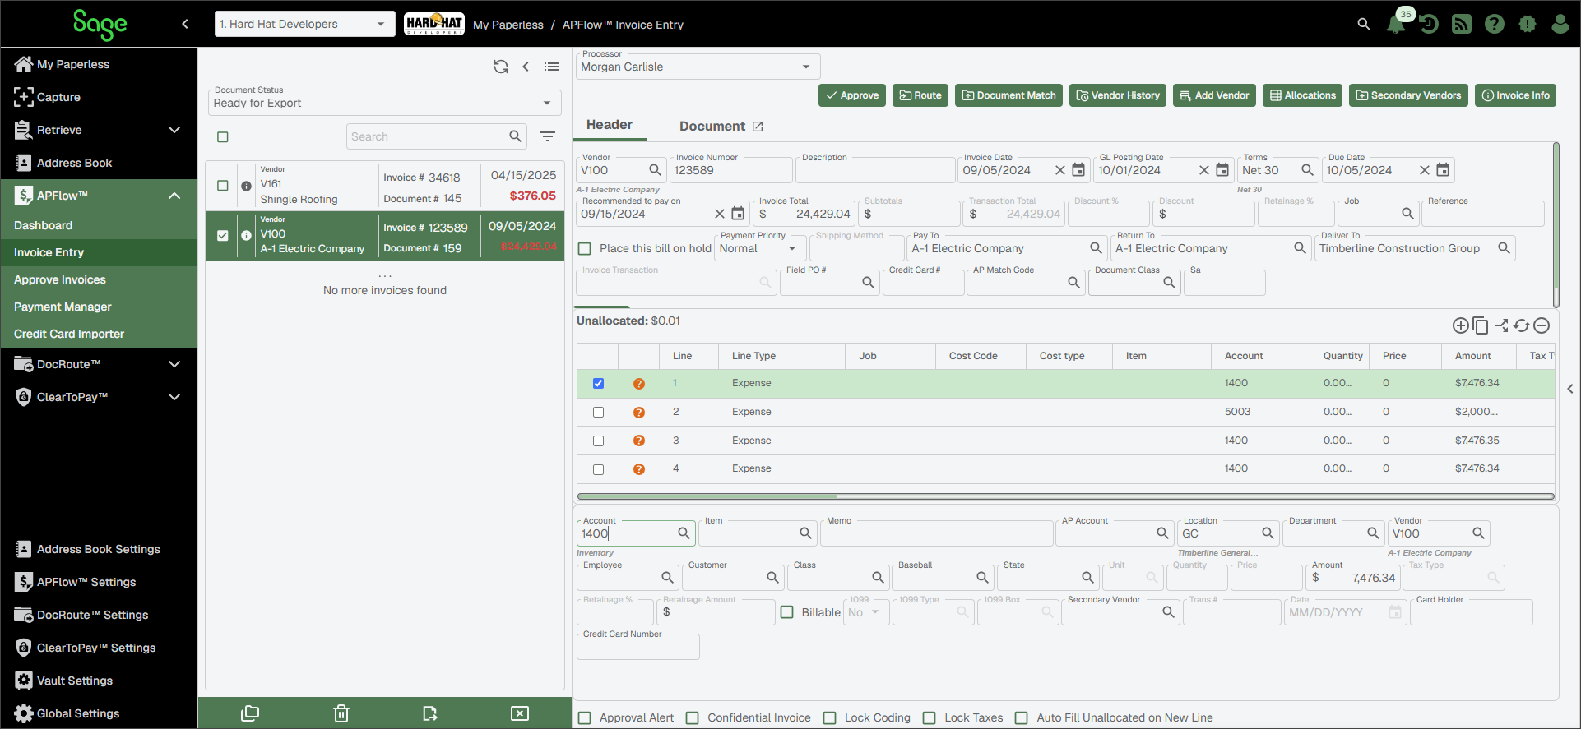The width and height of the screenshot is (1581, 729).
Task: Open the Vendor V100 lookup magnifier in header
Action: point(655,170)
